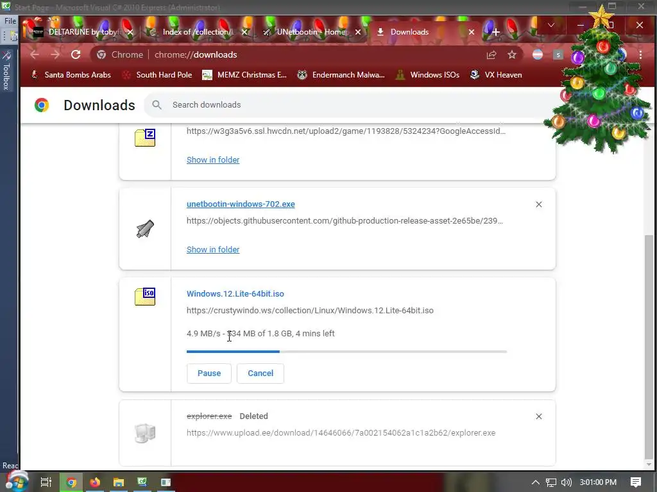This screenshot has height=492, width=657.
Task: Click the network tray icon
Action: 550,482
